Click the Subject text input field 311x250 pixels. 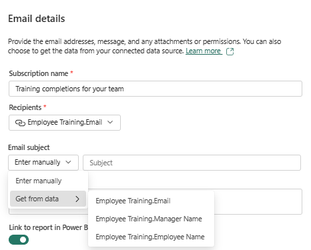[192, 163]
